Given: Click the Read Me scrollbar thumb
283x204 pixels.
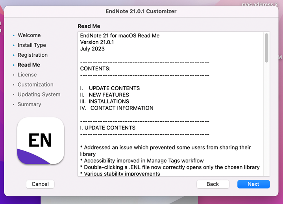Looking at the screenshot, I should 266,48.
